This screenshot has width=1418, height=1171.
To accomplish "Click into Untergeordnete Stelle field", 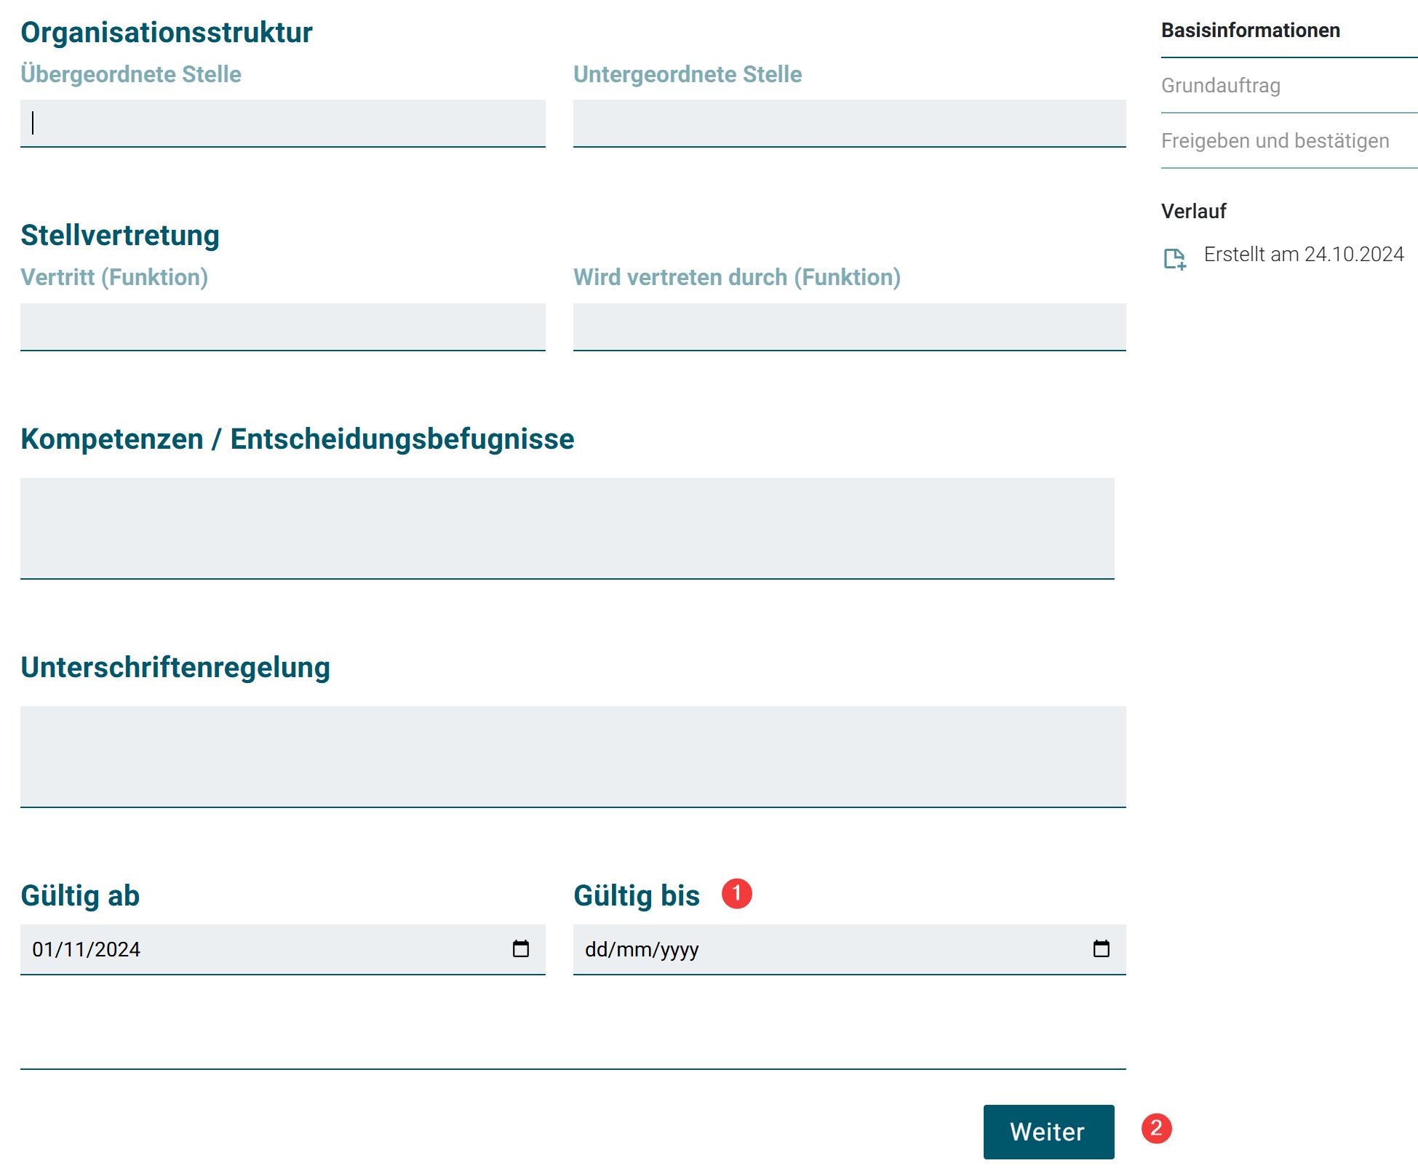I will click(x=848, y=123).
